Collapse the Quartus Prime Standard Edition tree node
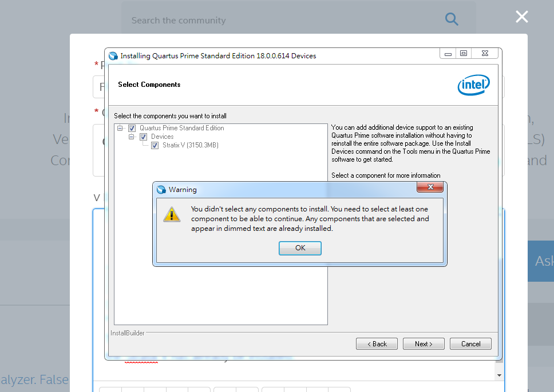The image size is (554, 392). point(120,129)
